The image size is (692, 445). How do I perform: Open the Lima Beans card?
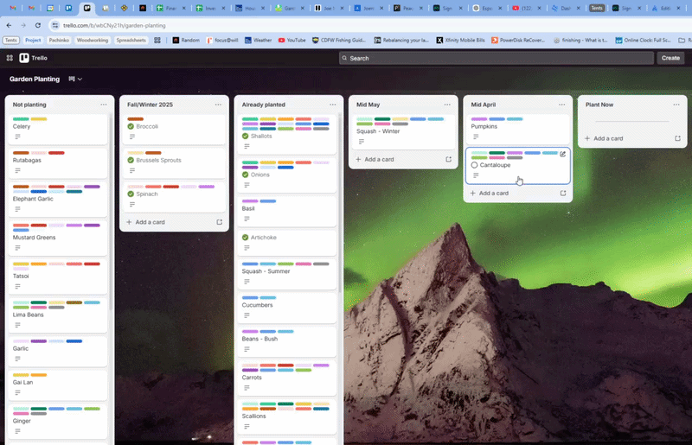pyautogui.click(x=58, y=315)
